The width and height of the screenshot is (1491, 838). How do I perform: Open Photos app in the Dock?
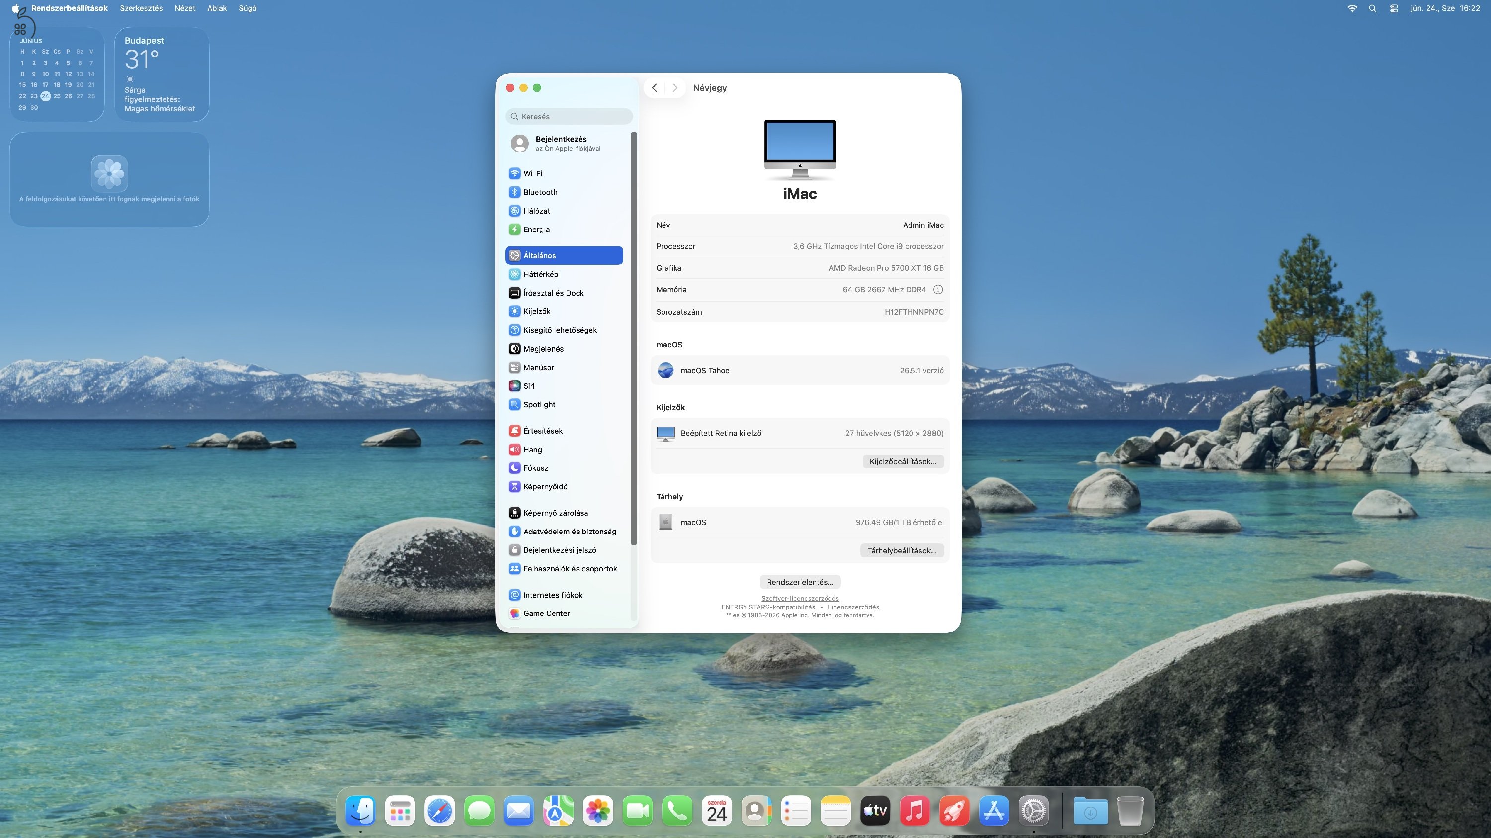(x=598, y=811)
